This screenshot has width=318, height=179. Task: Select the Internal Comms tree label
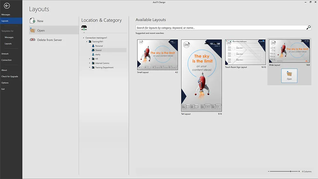(x=102, y=63)
